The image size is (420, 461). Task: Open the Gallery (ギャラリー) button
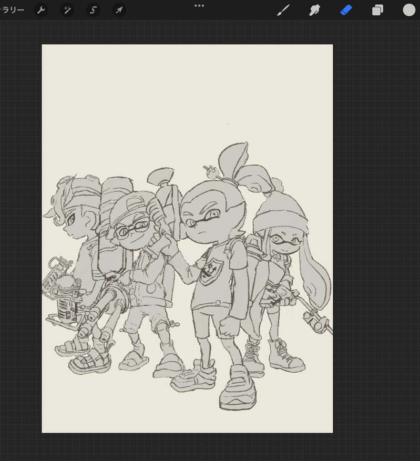[12, 11]
